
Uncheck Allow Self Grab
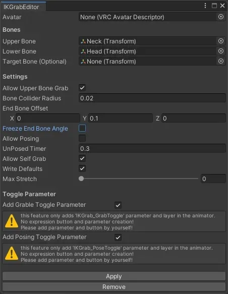click(x=82, y=159)
